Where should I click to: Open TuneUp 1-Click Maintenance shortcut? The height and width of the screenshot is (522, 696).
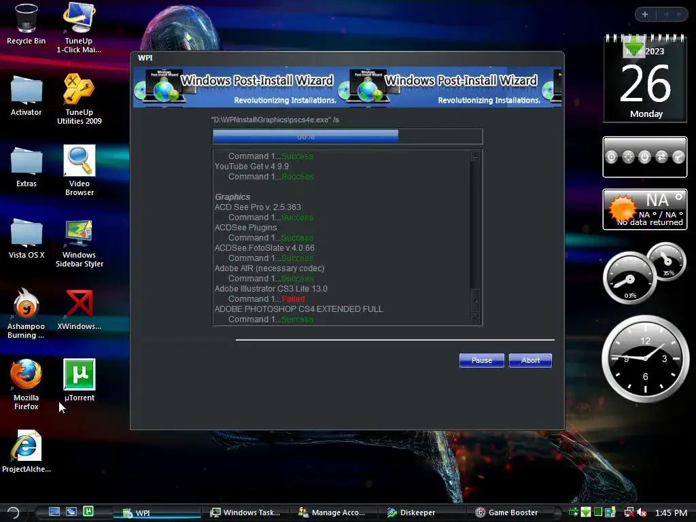tap(79, 27)
